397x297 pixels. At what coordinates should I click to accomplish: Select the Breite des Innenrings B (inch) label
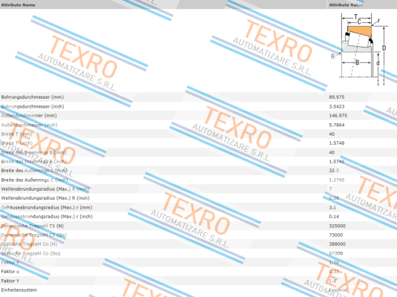(34, 162)
